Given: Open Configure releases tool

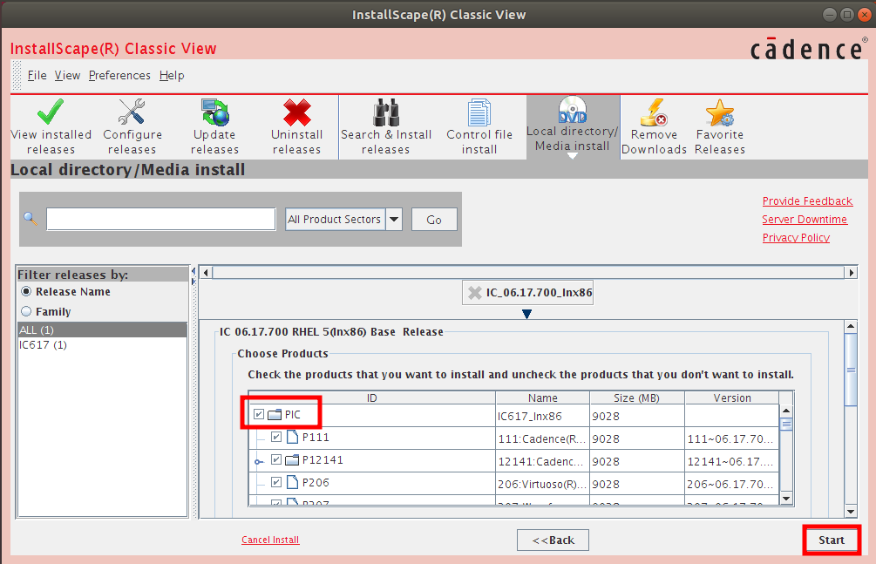Looking at the screenshot, I should click(132, 127).
